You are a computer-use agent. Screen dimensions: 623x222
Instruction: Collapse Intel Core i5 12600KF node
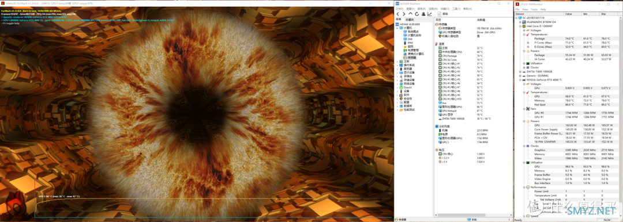(x=520, y=26)
